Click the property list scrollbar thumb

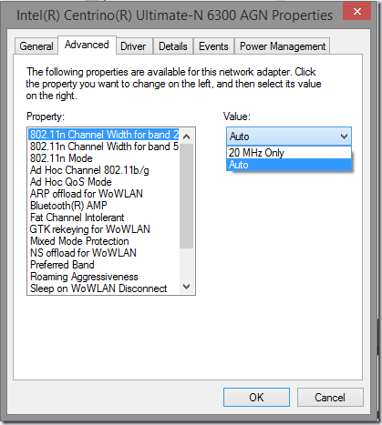(x=187, y=196)
